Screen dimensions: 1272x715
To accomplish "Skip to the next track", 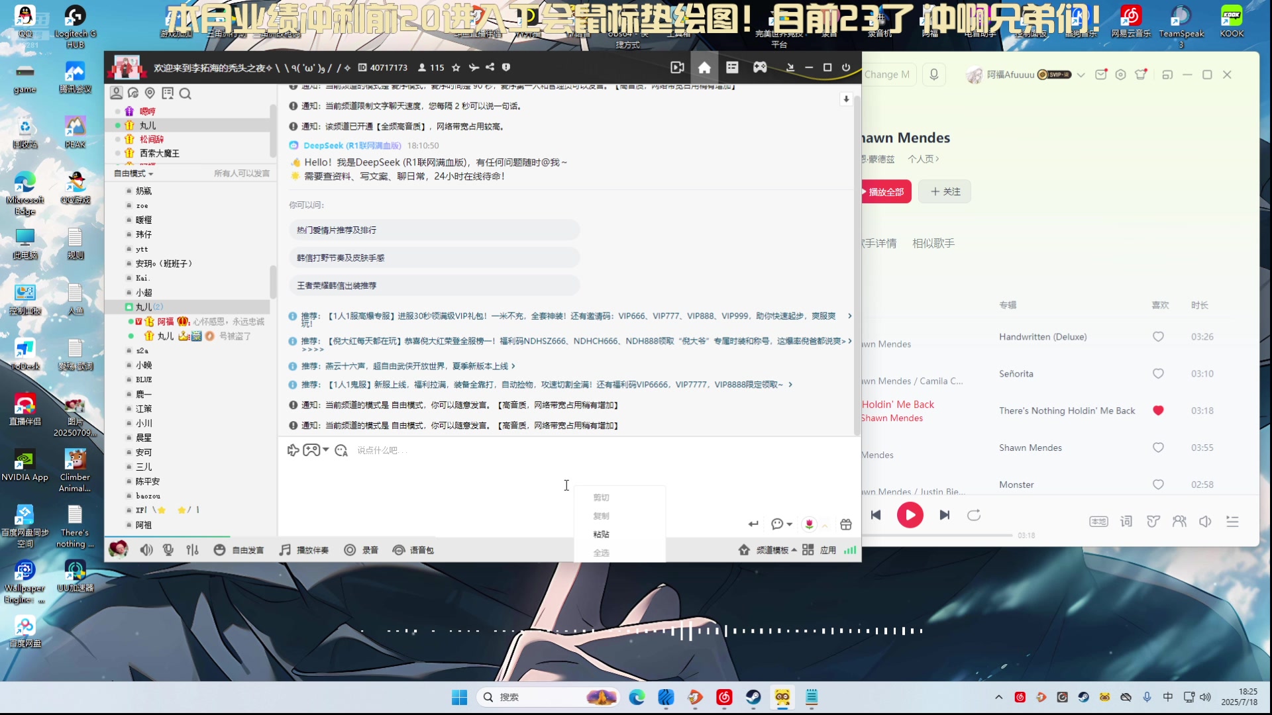I will pyautogui.click(x=945, y=515).
